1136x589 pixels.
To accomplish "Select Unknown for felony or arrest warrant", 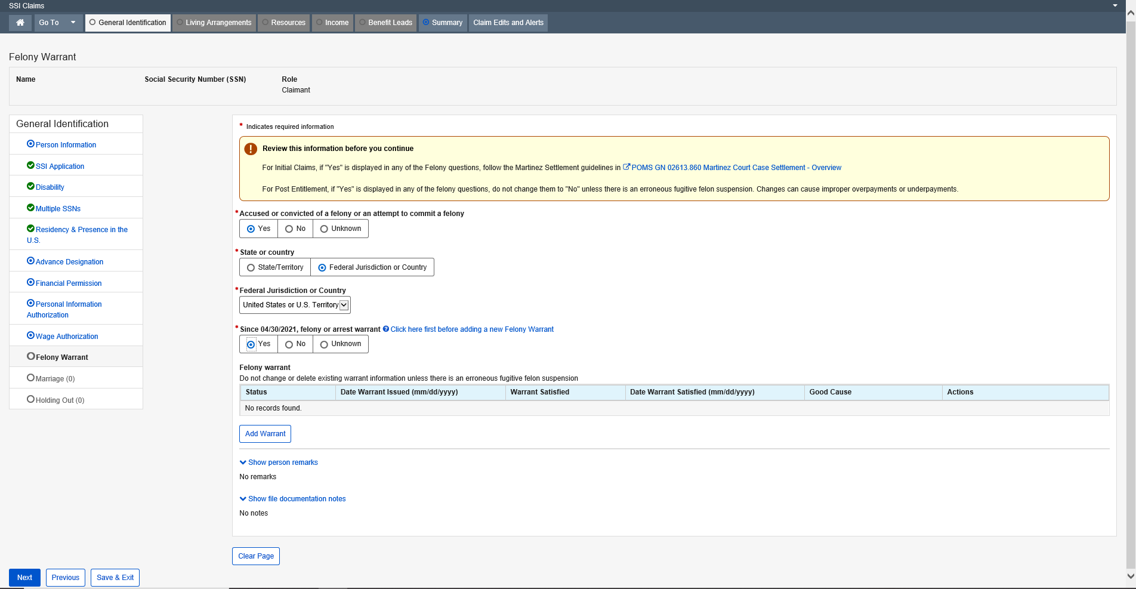I will click(324, 344).
